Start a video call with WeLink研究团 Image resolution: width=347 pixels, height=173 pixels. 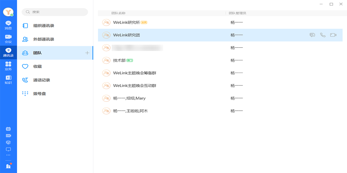[333, 35]
